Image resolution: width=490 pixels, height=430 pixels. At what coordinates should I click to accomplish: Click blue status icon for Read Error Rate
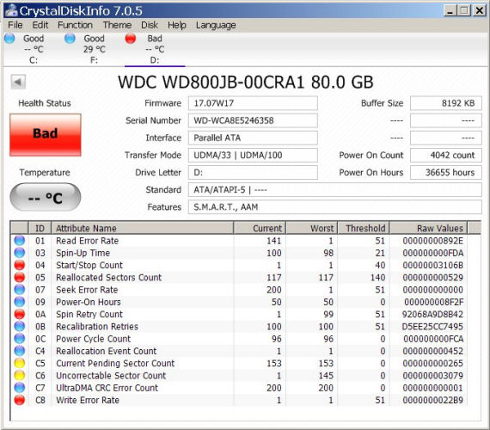click(x=20, y=241)
